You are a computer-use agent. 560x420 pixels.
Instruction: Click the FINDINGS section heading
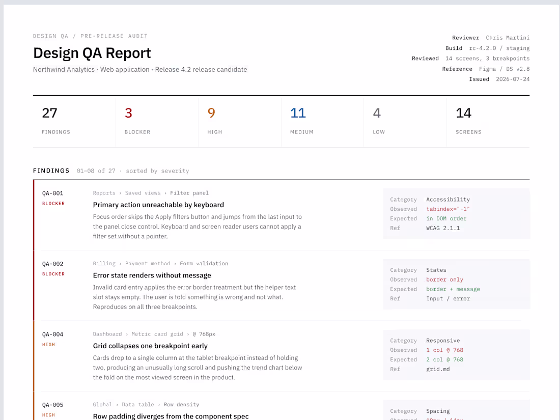51,171
